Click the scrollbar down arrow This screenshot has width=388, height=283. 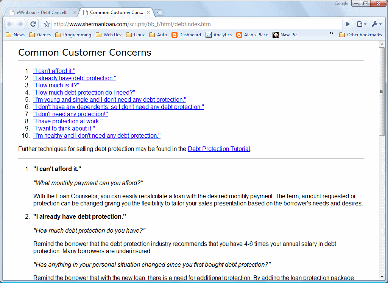[382, 277]
